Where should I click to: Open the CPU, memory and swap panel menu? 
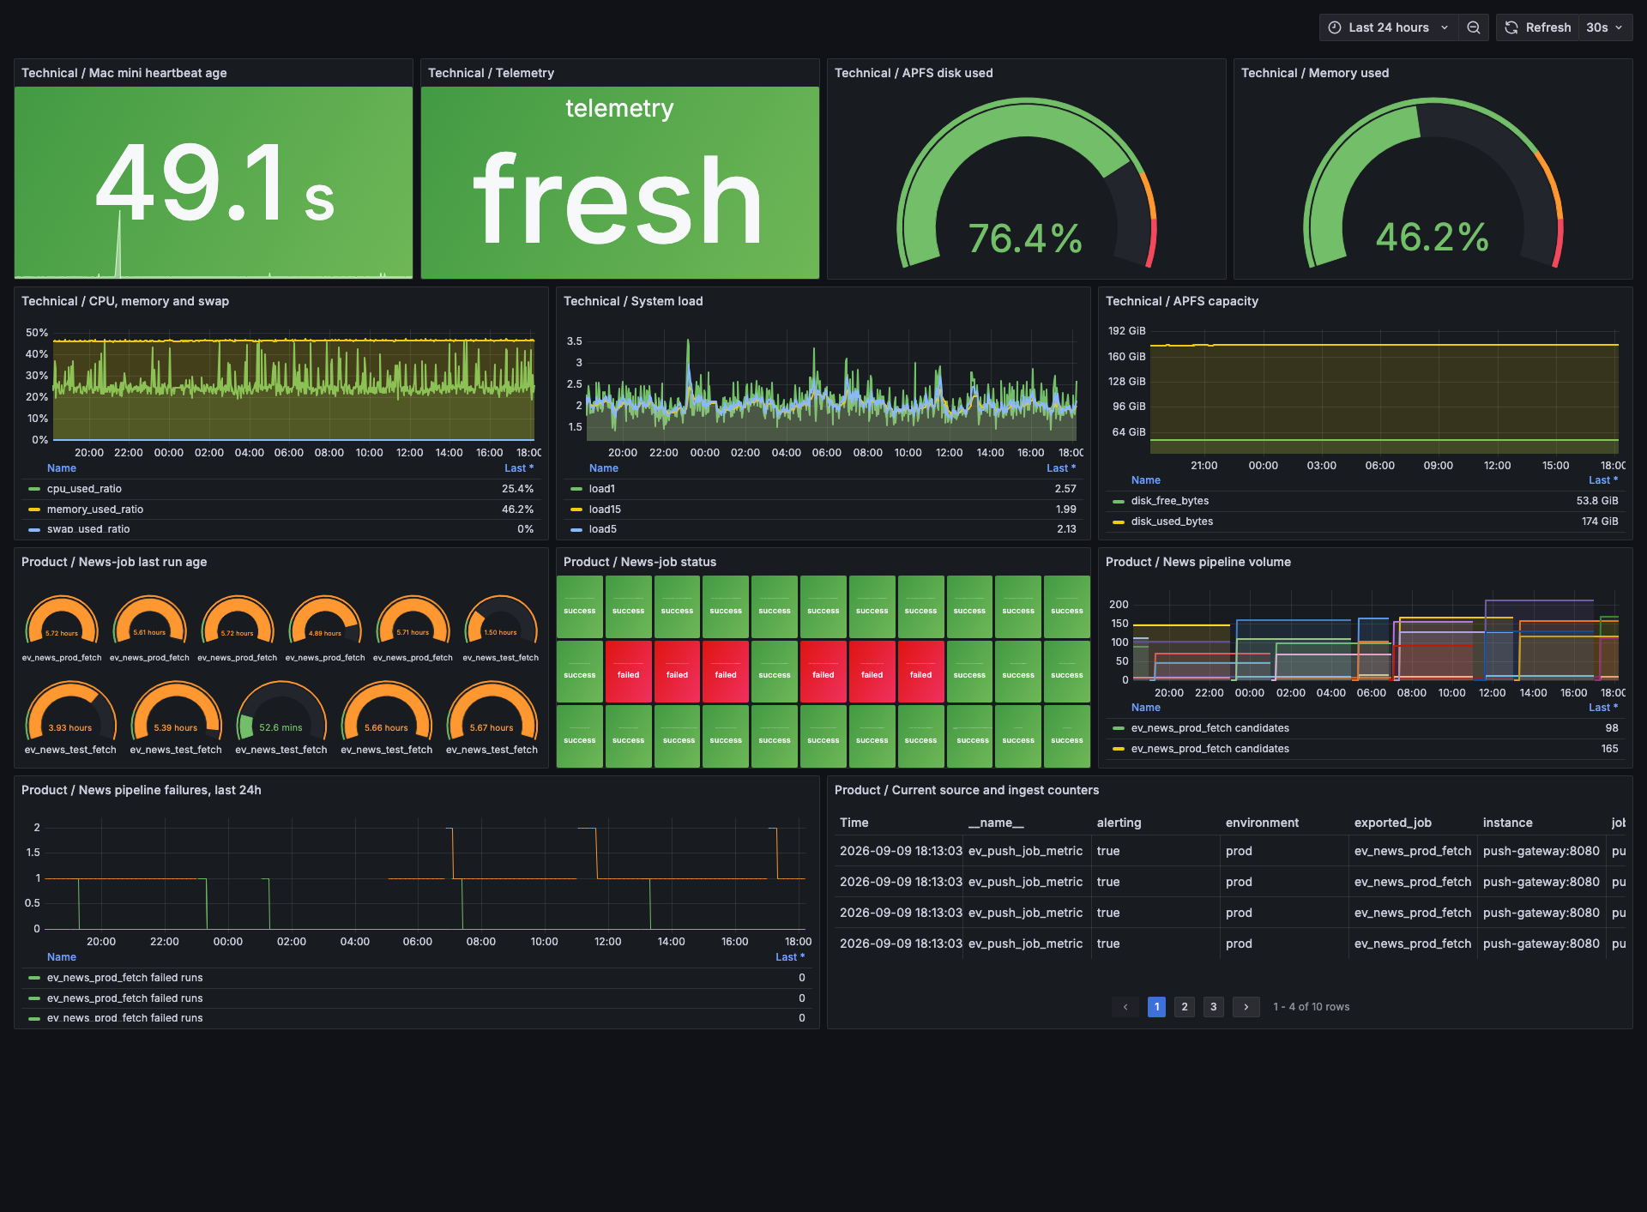click(x=125, y=301)
